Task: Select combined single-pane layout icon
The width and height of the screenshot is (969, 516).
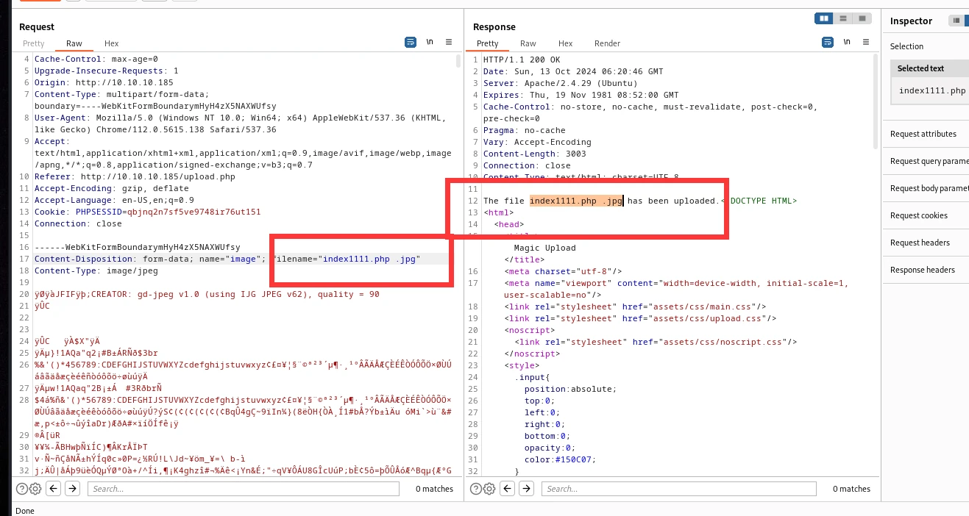Action: click(x=862, y=18)
